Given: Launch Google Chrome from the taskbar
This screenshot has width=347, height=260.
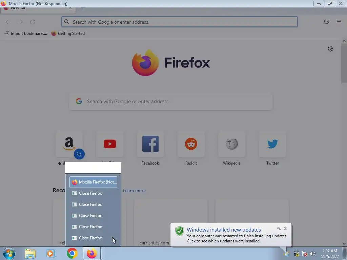Looking at the screenshot, I should [72, 253].
